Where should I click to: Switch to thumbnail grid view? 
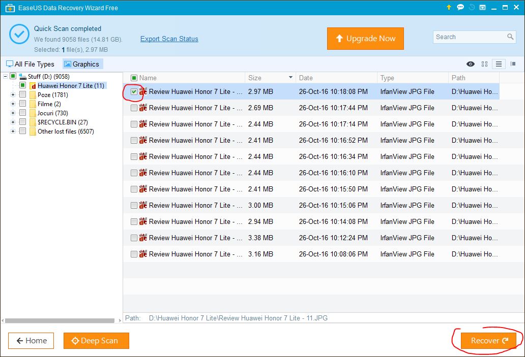click(x=484, y=64)
